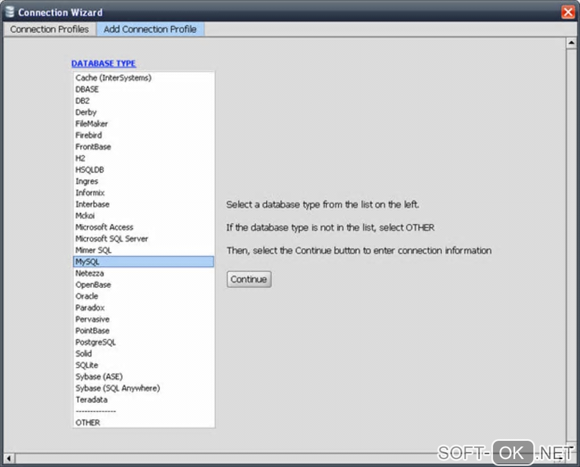
Task: Click the horizontal scrollbar left arrow
Action: click(x=9, y=458)
